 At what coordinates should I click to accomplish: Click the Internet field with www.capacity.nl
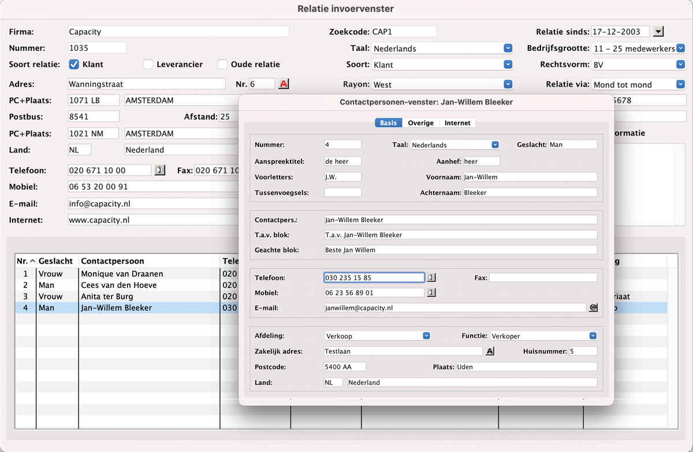pyautogui.click(x=154, y=220)
